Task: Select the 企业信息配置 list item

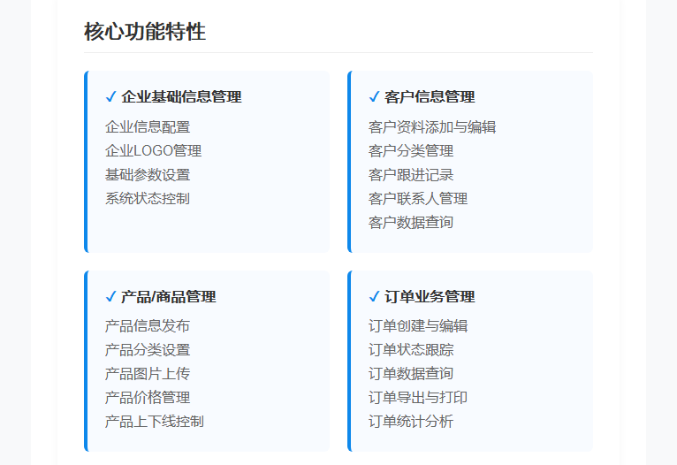Action: point(148,127)
